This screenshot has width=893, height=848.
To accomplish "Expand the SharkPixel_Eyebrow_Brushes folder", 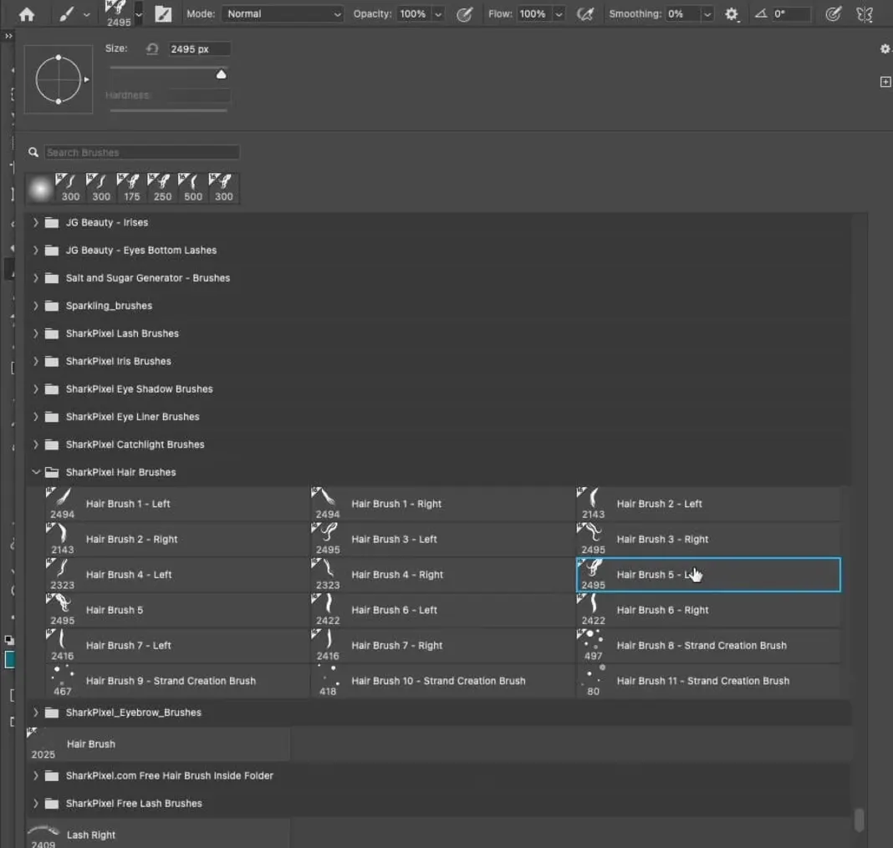I will click(35, 713).
